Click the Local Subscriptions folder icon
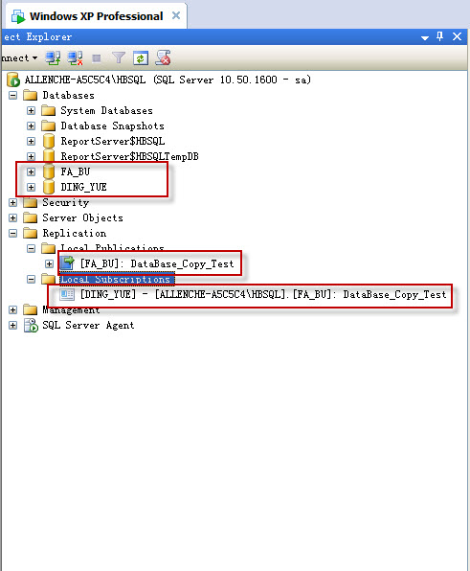The width and height of the screenshot is (470, 571). point(49,279)
